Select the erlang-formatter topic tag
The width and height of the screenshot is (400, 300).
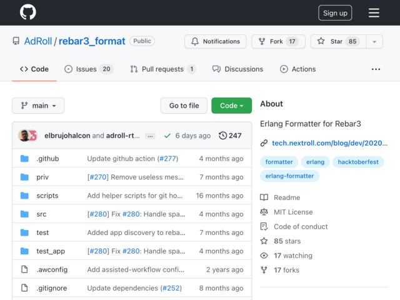click(x=289, y=176)
